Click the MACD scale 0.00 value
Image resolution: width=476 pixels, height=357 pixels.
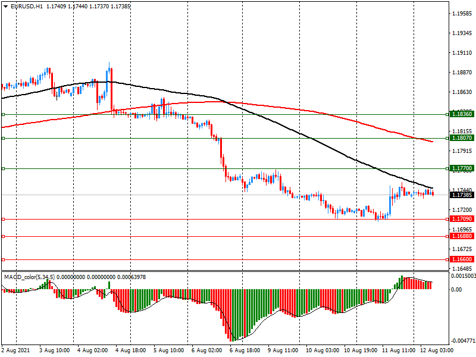456,290
